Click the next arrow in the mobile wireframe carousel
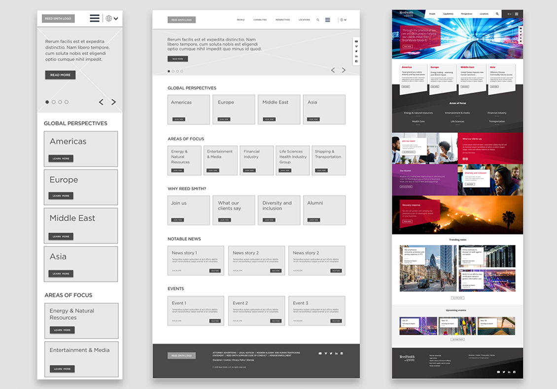This screenshot has width=557, height=389. 113,102
